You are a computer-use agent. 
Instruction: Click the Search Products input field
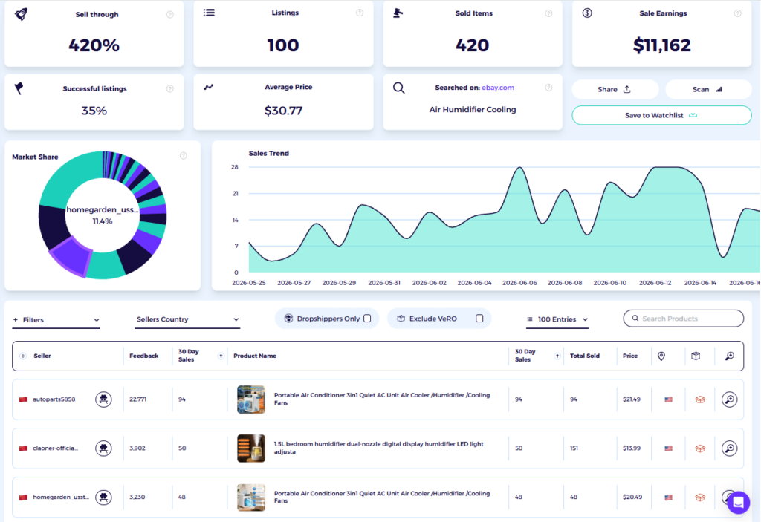pos(684,319)
